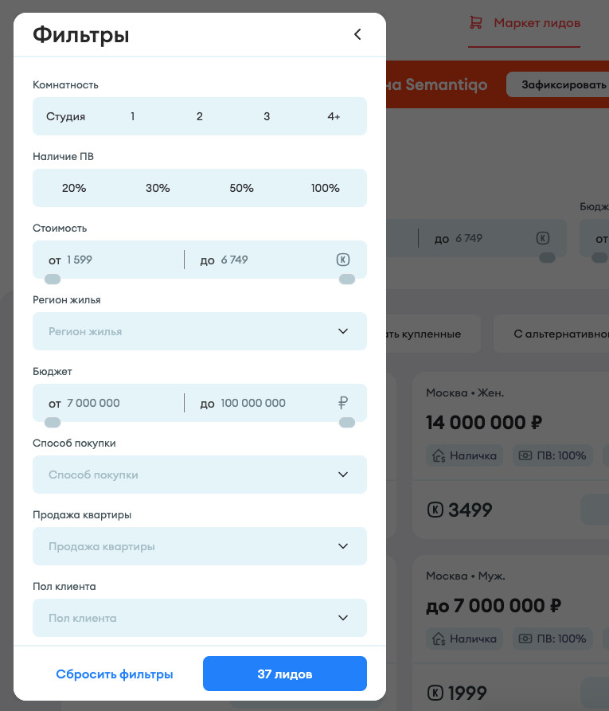This screenshot has height=711, width=609.
Task: Click the back arrow in Фильтры header
Action: (x=357, y=34)
